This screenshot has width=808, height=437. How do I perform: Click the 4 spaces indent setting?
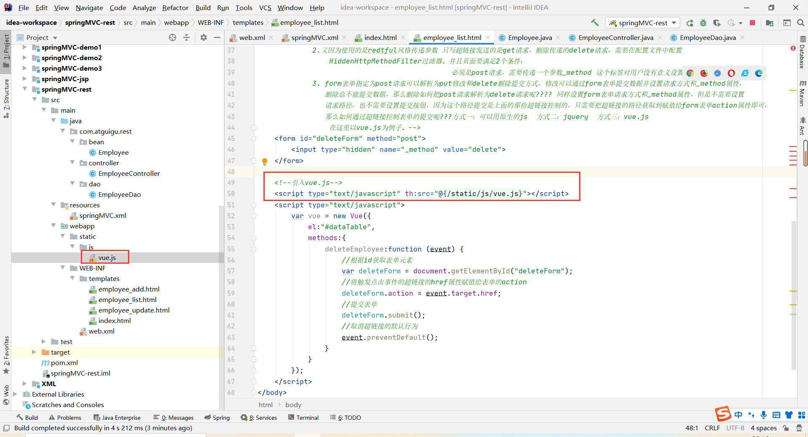[763, 428]
